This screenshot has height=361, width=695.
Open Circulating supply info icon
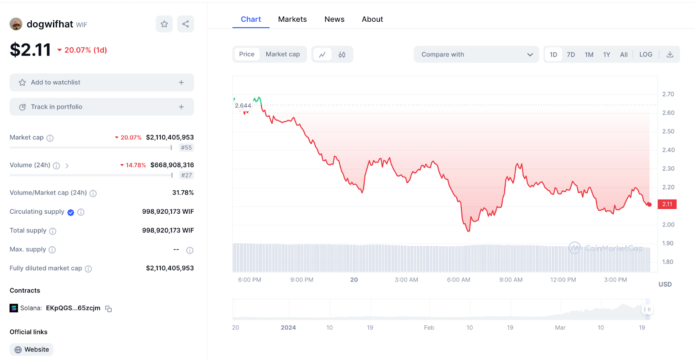point(81,212)
